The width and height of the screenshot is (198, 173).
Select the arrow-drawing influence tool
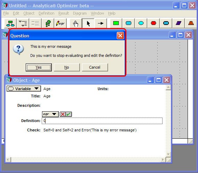[101, 23]
